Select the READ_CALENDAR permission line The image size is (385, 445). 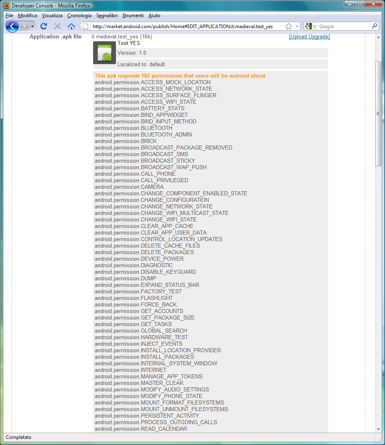[x=141, y=428]
